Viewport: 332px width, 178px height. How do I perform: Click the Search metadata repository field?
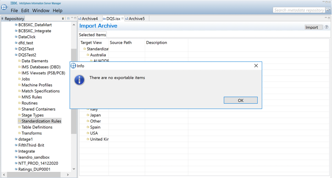click(x=299, y=10)
